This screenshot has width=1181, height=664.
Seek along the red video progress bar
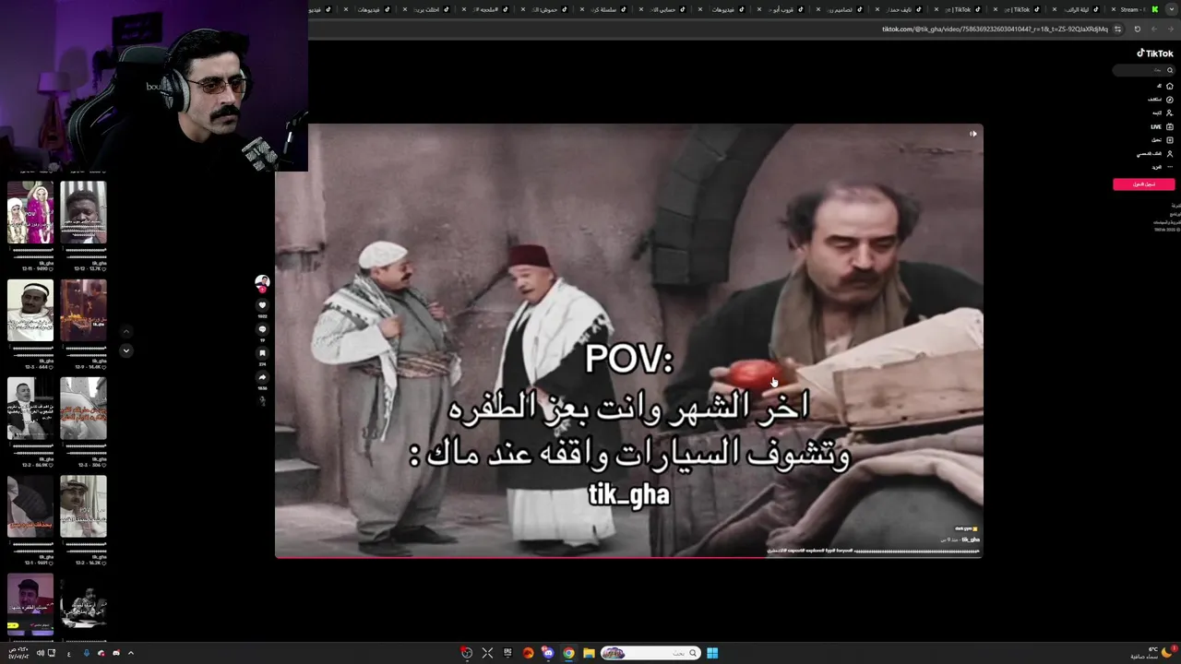pyautogui.click(x=629, y=557)
